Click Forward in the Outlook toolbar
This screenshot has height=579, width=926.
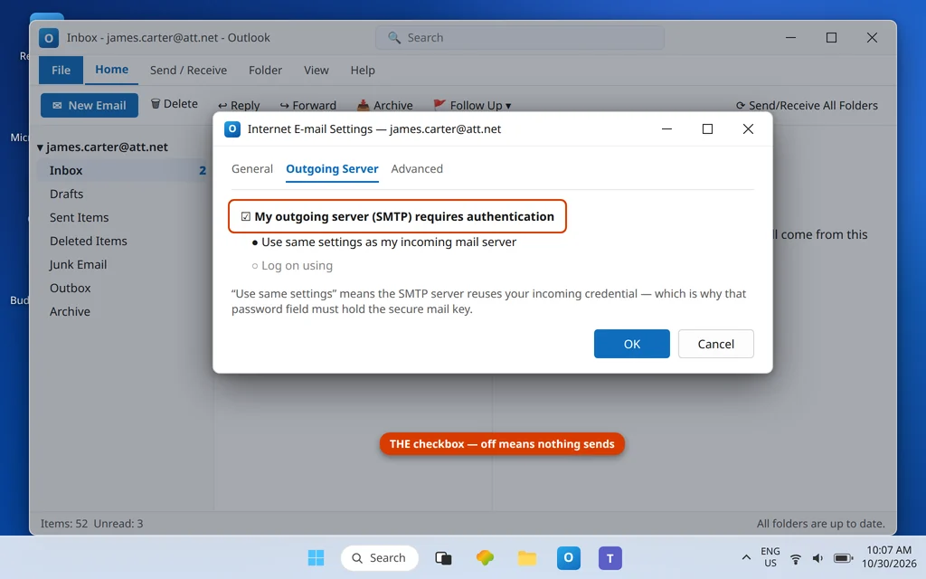[x=307, y=105]
